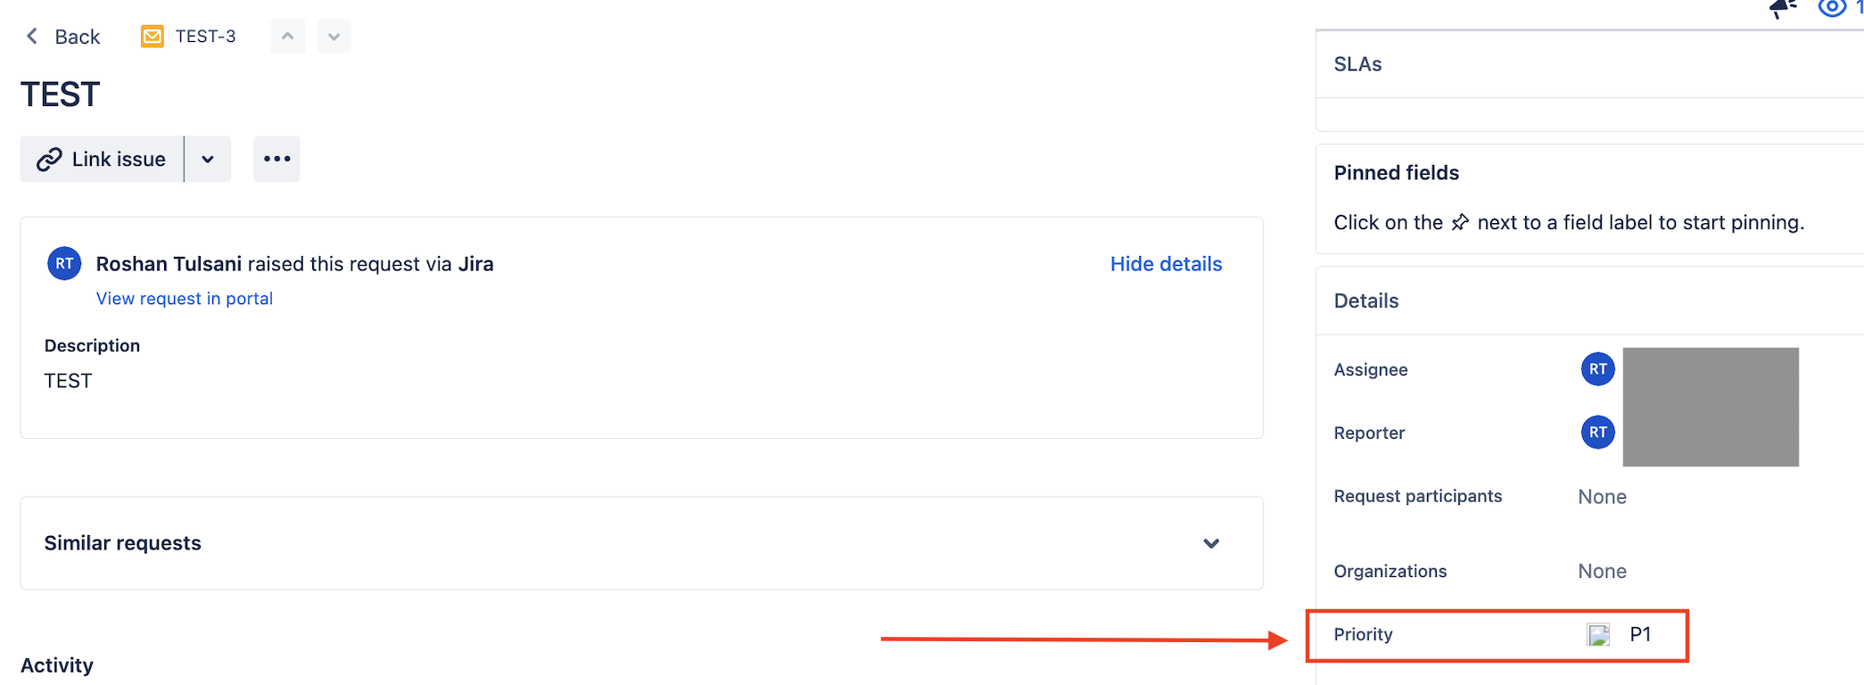Go to next issue with down arrow

pos(334,37)
